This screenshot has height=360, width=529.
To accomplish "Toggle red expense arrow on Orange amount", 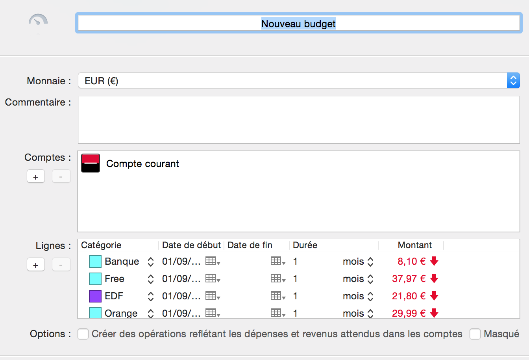I will (434, 313).
